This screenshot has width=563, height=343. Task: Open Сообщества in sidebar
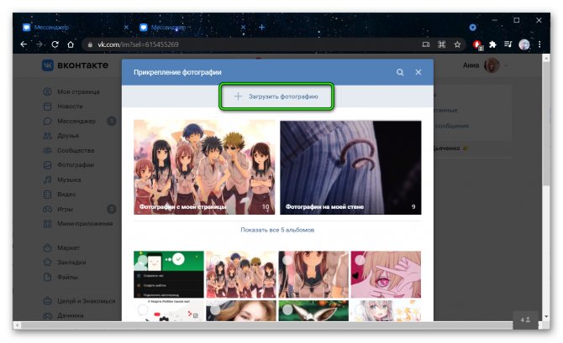[x=69, y=150]
